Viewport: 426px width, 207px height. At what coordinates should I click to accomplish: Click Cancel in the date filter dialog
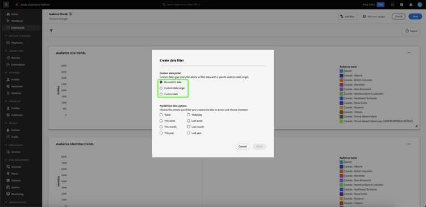pyautogui.click(x=243, y=146)
